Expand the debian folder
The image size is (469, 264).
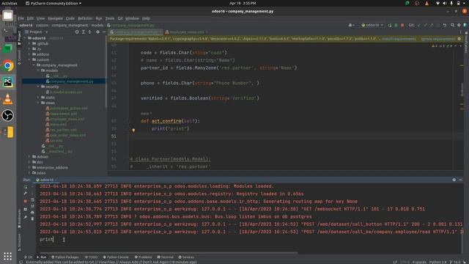point(29,157)
